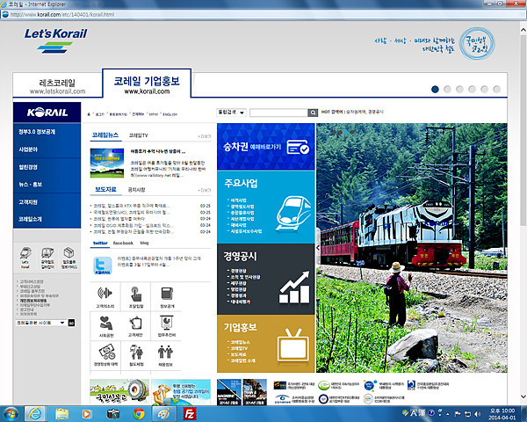Click the bold 개인정보처리방침 link in sidebar
The width and height of the screenshot is (527, 422).
[x=33, y=301]
